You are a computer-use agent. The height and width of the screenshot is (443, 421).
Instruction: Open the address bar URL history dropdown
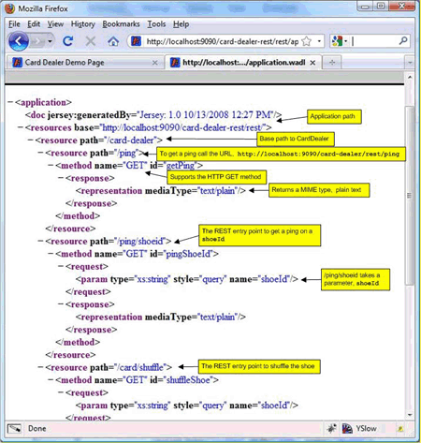pyautogui.click(x=319, y=41)
